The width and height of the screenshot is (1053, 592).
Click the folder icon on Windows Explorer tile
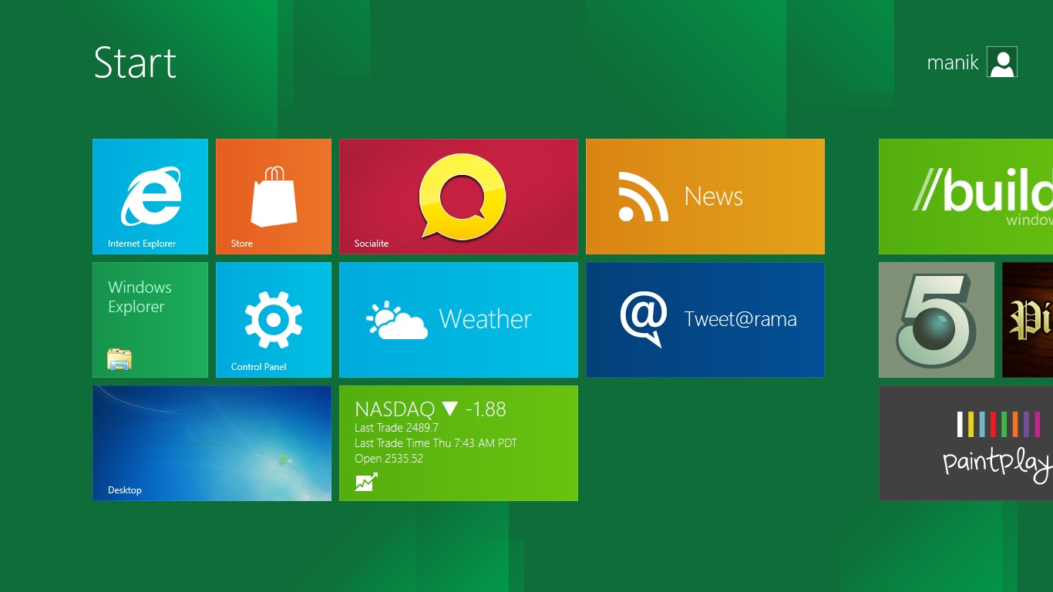coord(120,359)
